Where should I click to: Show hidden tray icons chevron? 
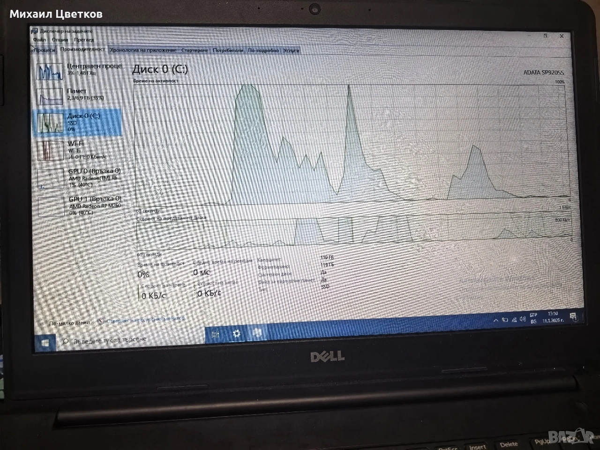click(496, 321)
